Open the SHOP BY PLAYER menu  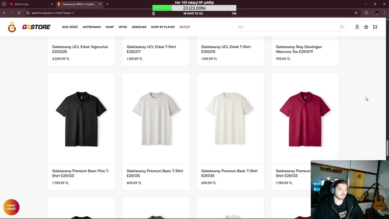click(x=163, y=27)
